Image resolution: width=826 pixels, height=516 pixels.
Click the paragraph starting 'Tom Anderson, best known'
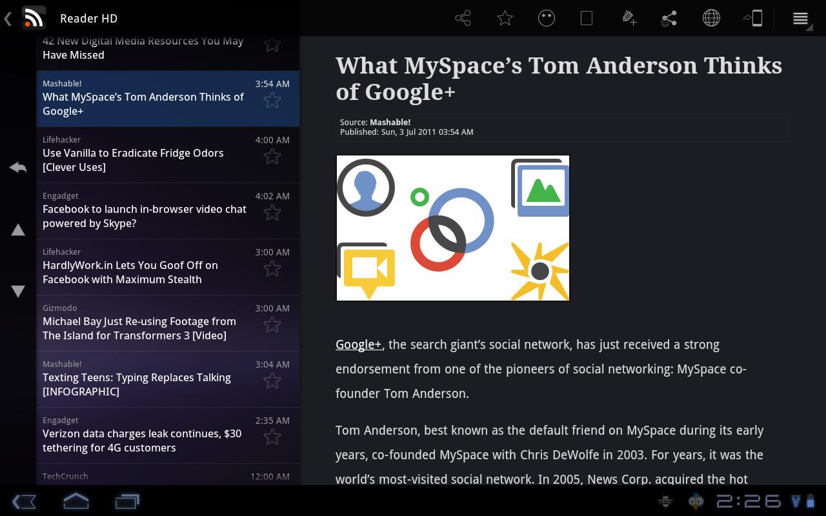pyautogui.click(x=550, y=455)
